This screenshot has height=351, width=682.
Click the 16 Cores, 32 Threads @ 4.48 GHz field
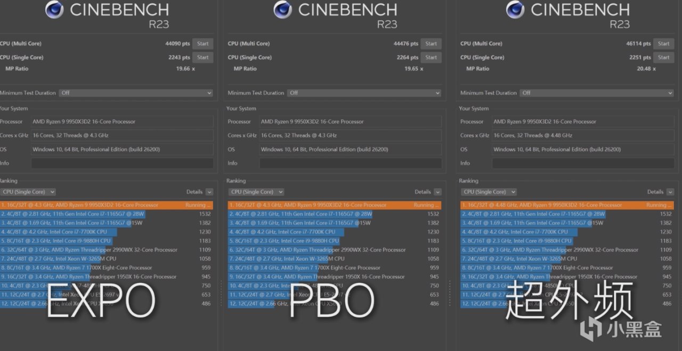click(x=582, y=135)
